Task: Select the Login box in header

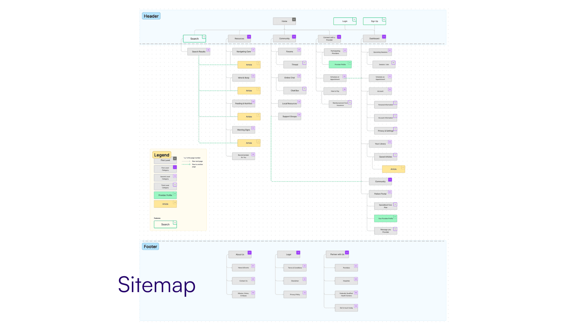Action: point(345,21)
